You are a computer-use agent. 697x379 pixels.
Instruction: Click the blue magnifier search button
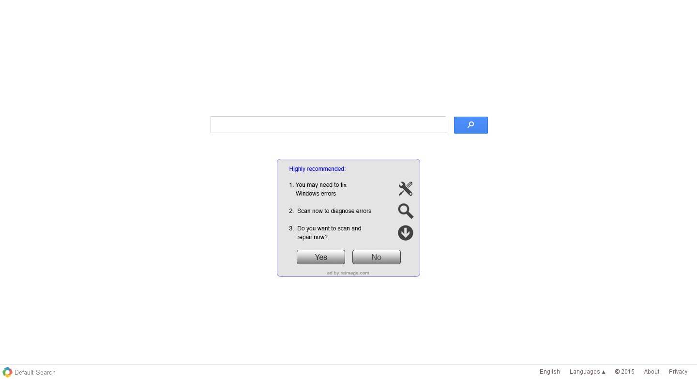(x=470, y=125)
